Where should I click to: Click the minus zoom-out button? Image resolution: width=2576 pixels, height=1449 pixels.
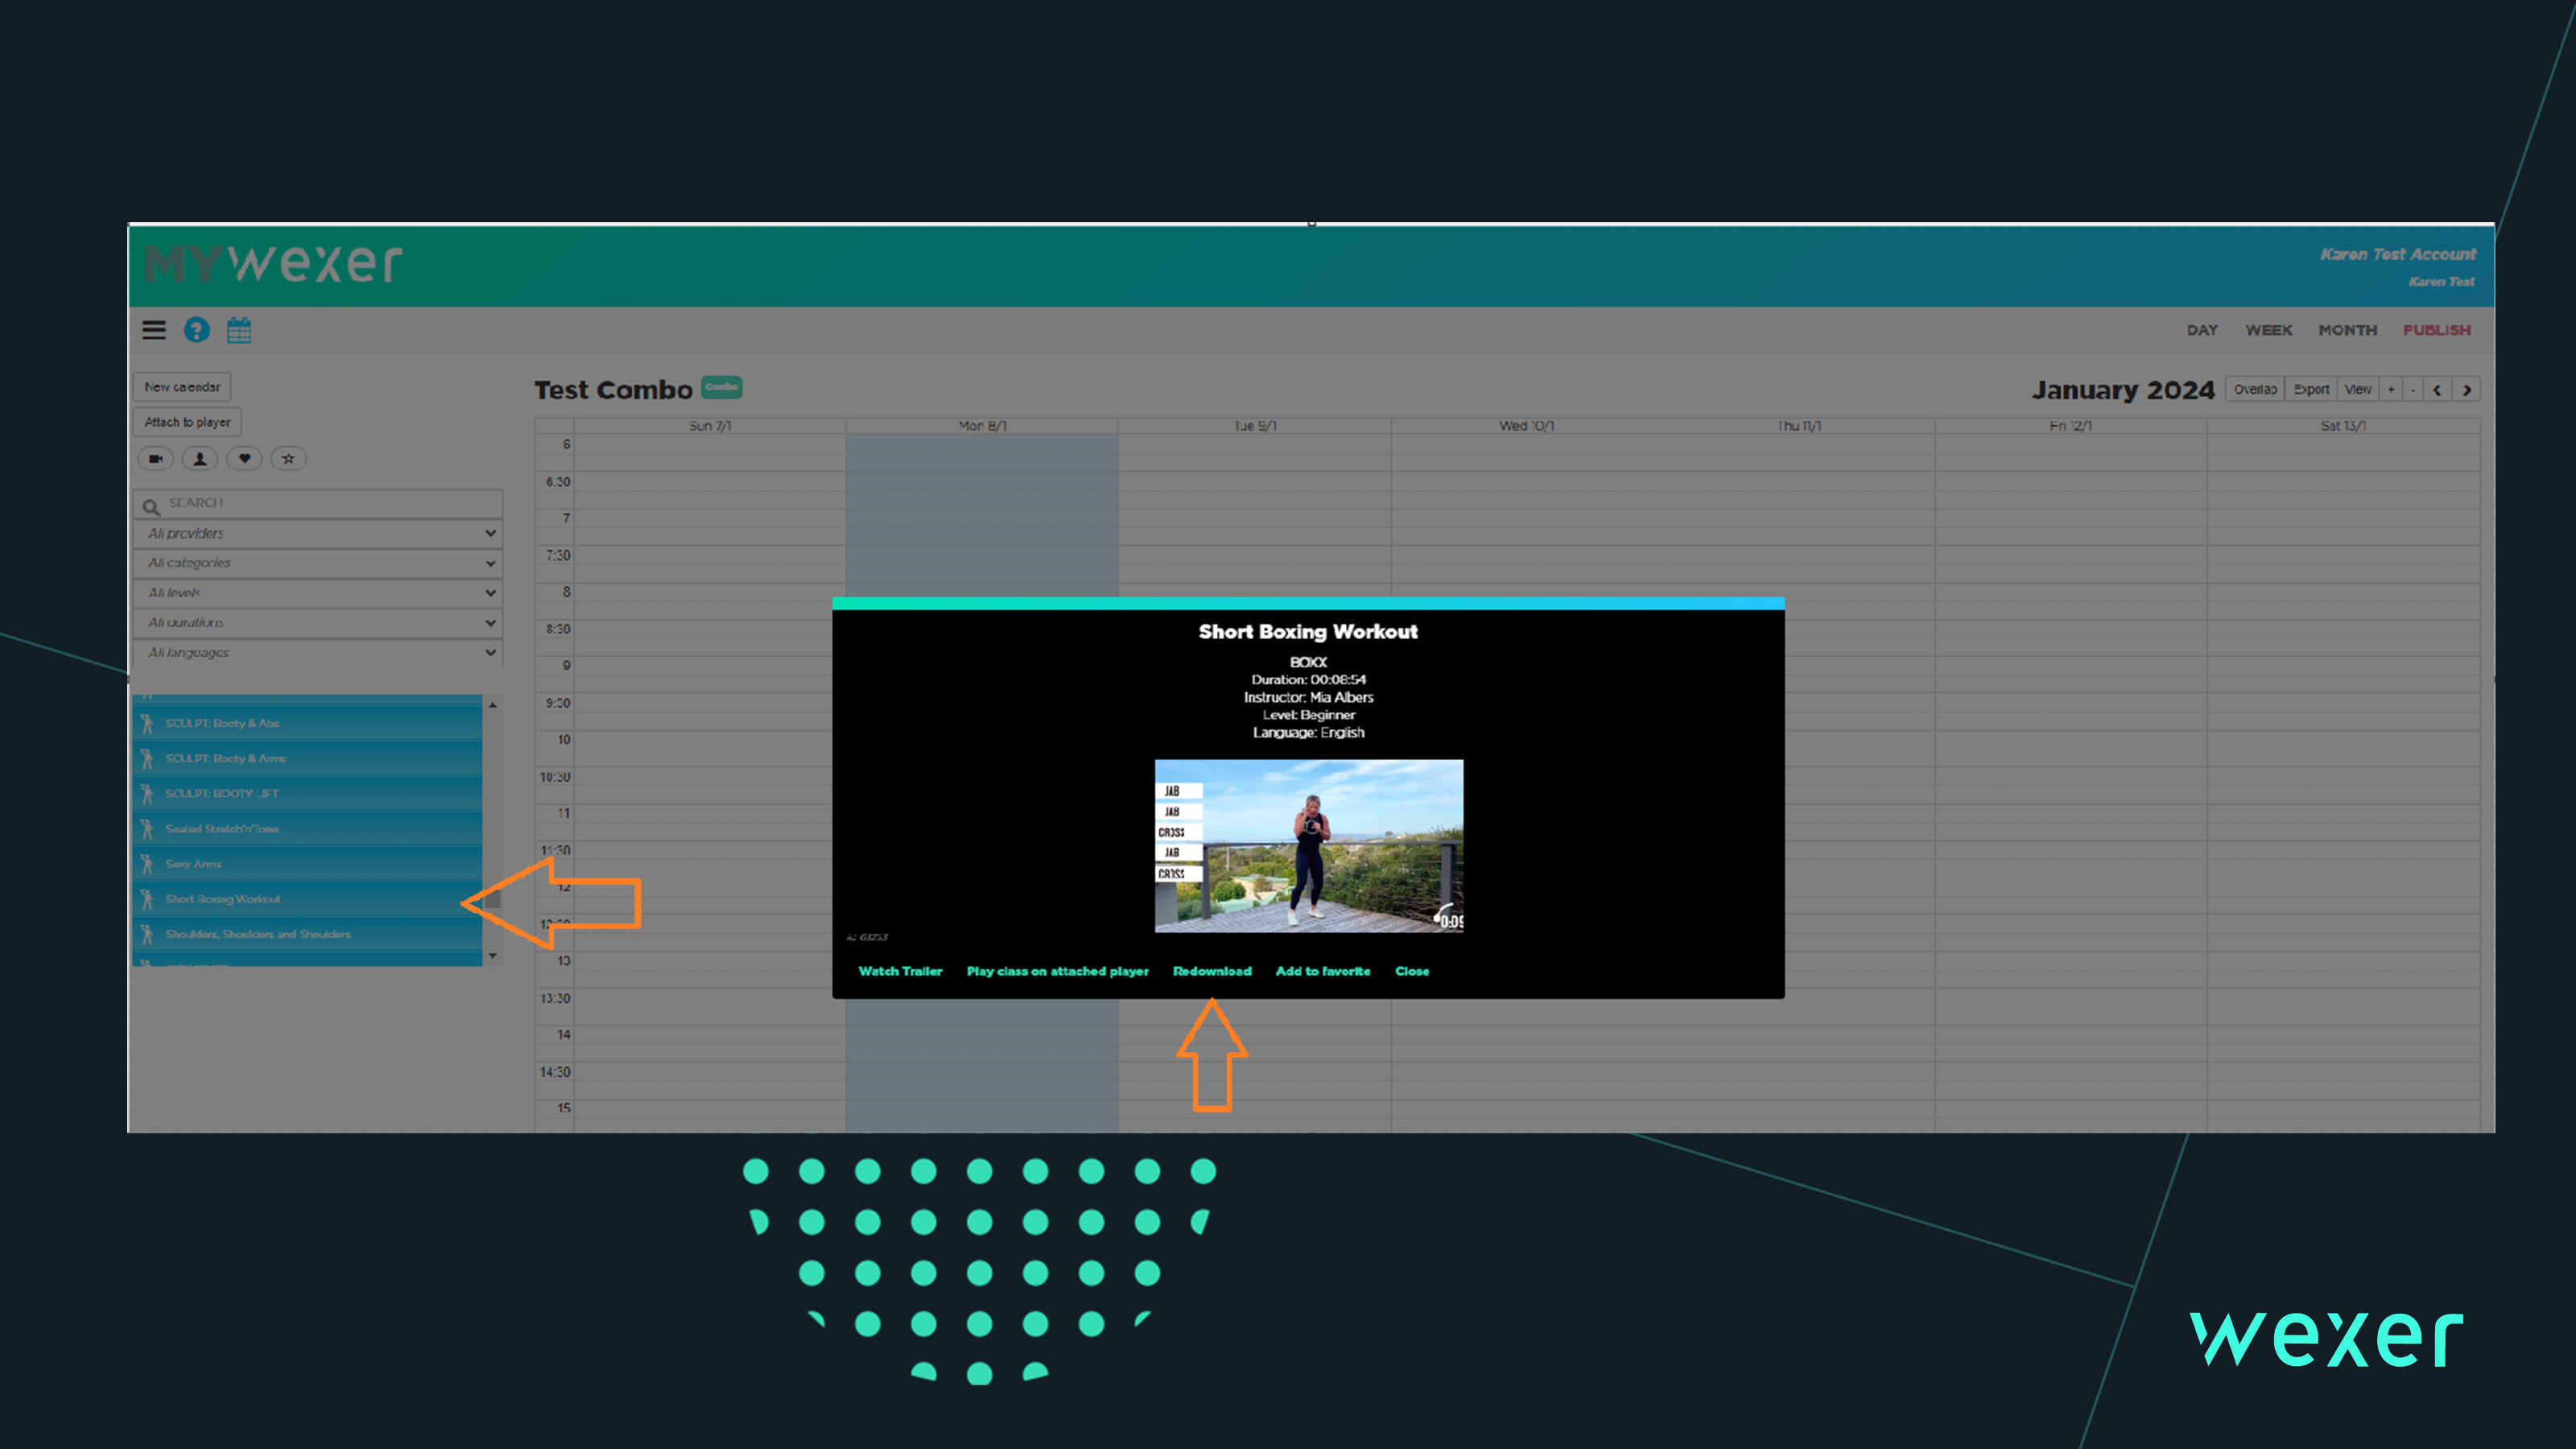(x=2413, y=390)
